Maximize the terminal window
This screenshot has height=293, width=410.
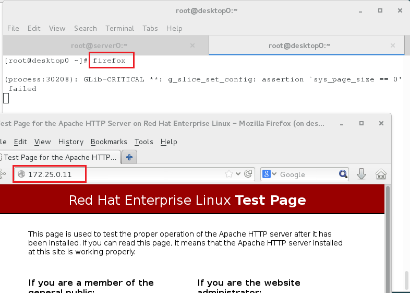pyautogui.click(x=380, y=10)
